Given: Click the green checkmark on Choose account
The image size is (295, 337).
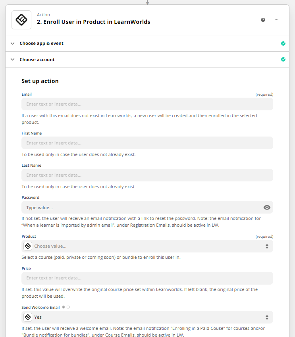Looking at the screenshot, I should click(283, 59).
